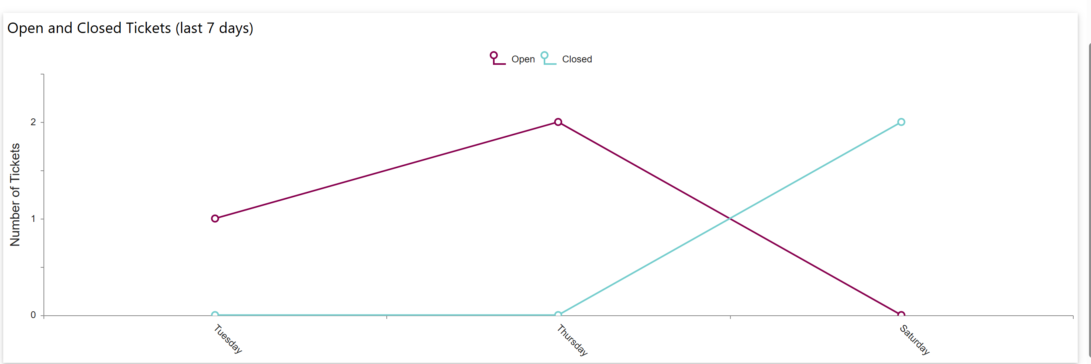Select Closed data point on Thursday
Viewport: 1091px width, 364px height.
click(x=558, y=315)
